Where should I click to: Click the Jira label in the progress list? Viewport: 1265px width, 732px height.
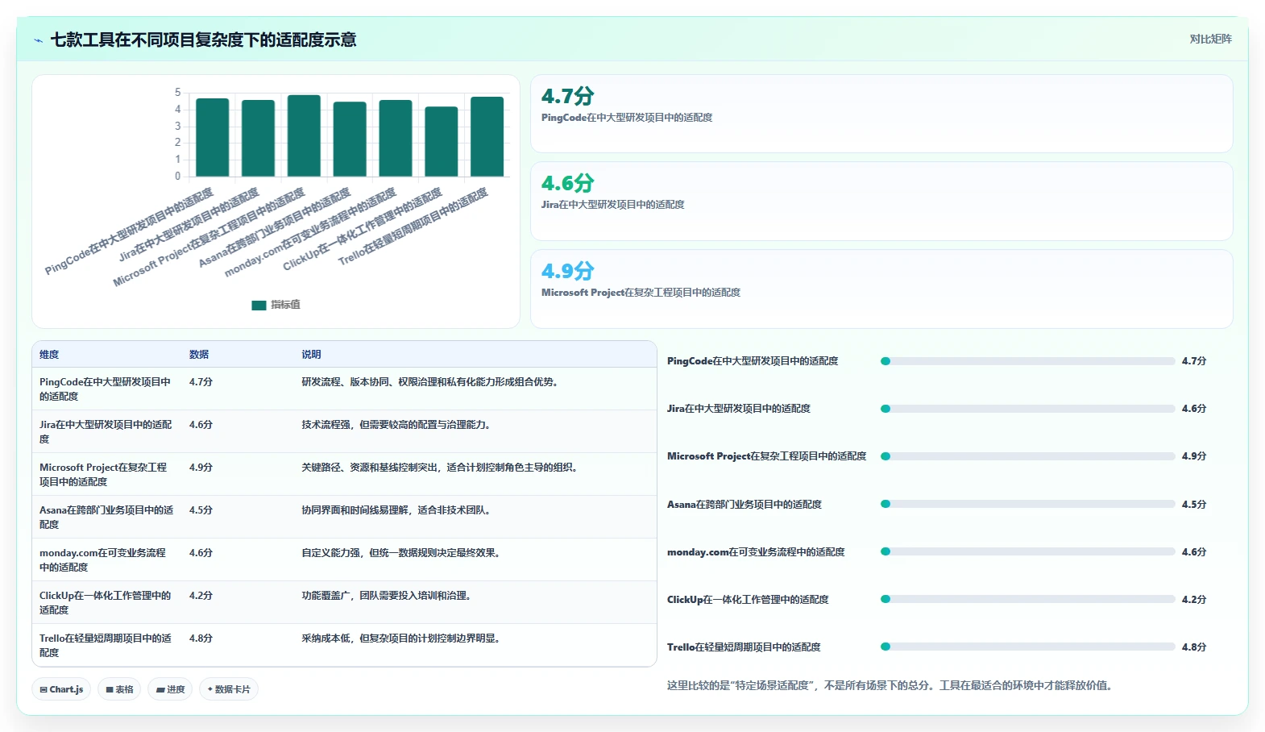[x=739, y=409]
